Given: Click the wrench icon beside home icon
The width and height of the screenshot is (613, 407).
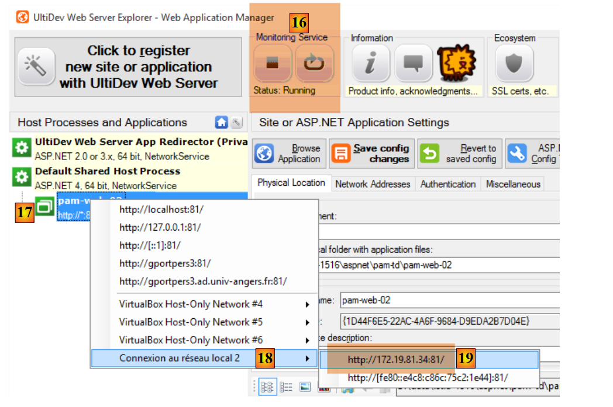Looking at the screenshot, I should point(236,123).
